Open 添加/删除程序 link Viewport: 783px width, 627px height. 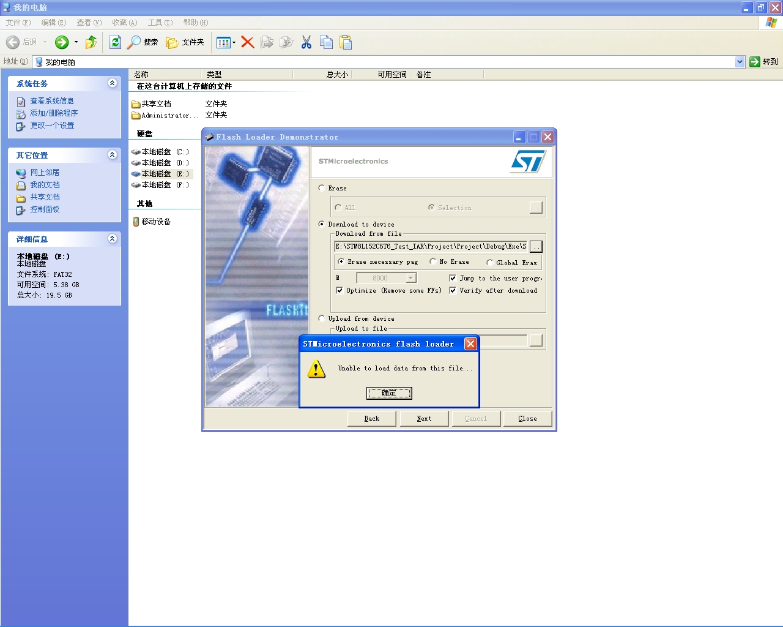click(x=54, y=113)
